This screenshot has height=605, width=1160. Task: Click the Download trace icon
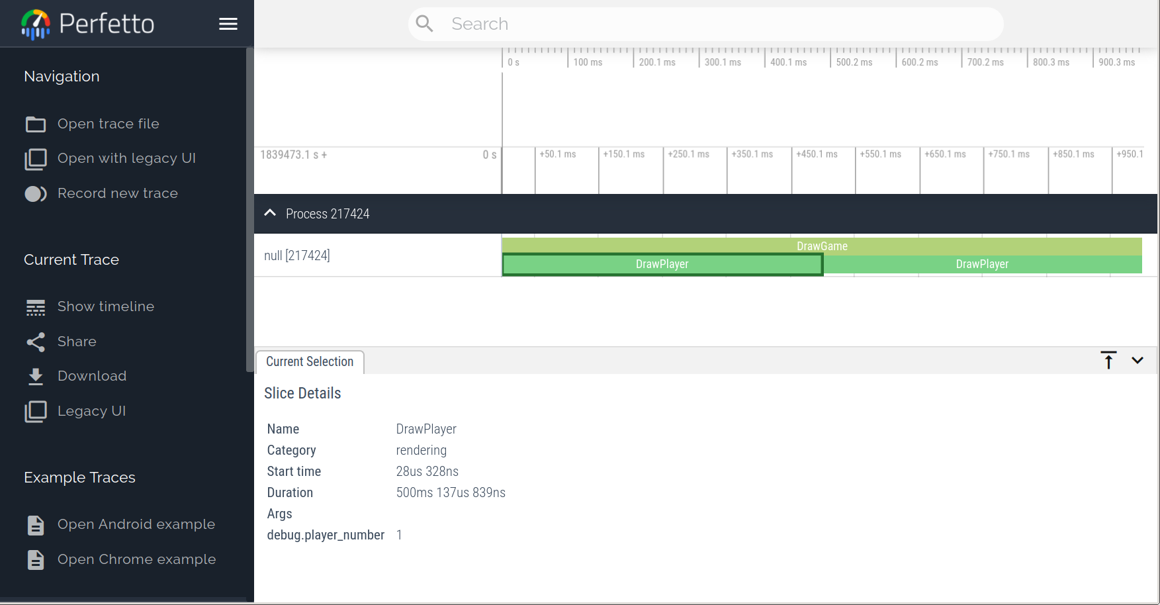coord(34,376)
